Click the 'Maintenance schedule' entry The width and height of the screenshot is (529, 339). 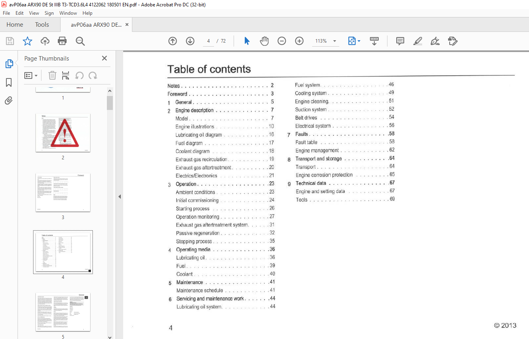[200, 290]
